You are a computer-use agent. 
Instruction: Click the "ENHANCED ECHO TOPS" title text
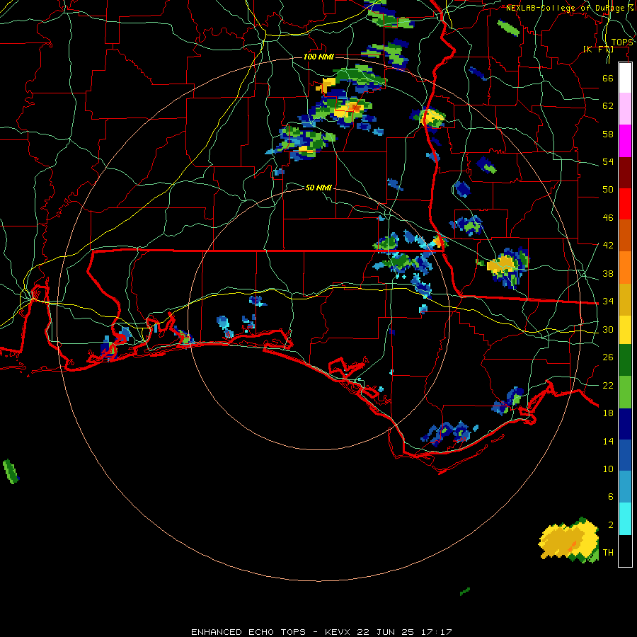pyautogui.click(x=248, y=632)
